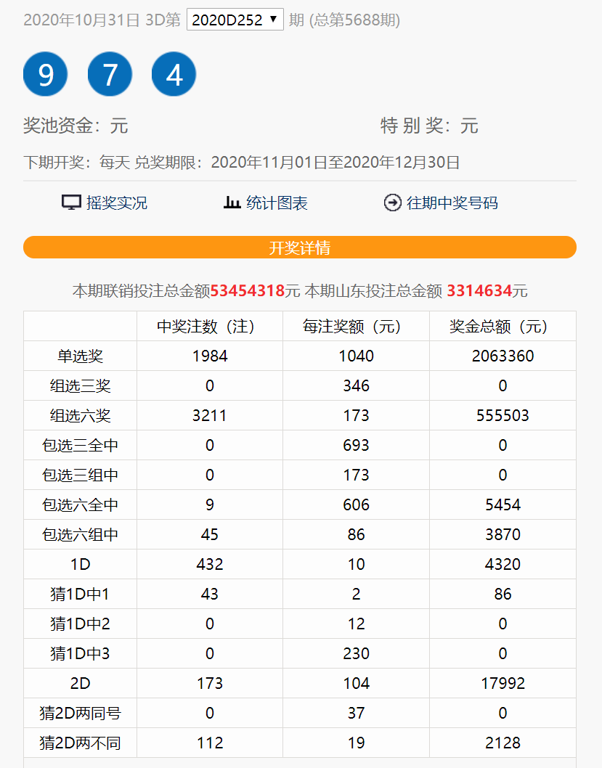The height and width of the screenshot is (768, 602).
Task: Select the blue ball showing number 4
Action: (x=174, y=74)
